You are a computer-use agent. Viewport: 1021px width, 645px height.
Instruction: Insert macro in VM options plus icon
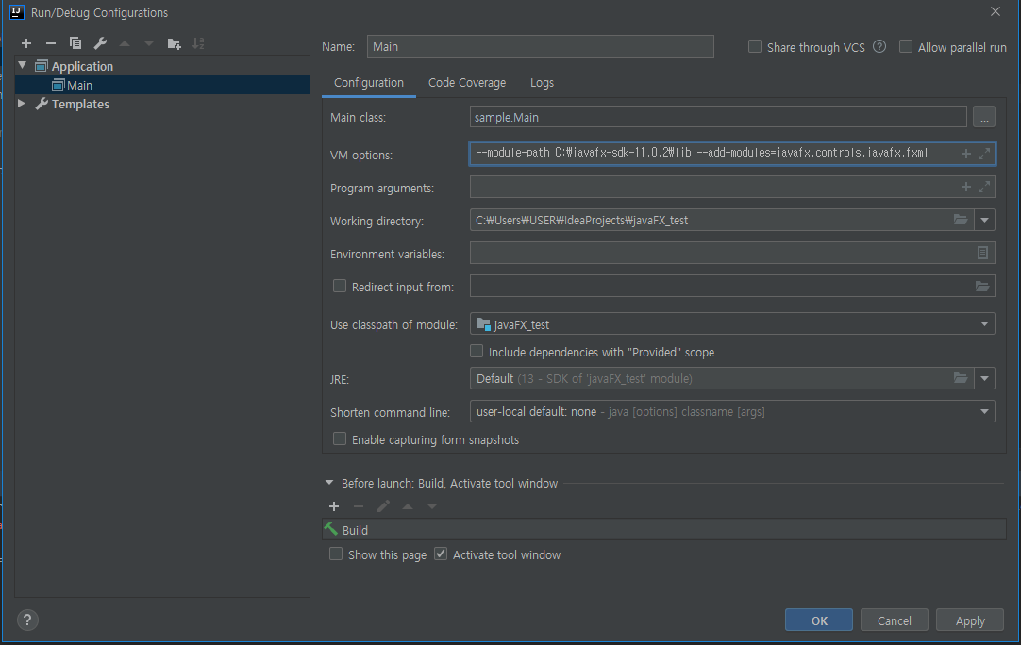coord(965,154)
